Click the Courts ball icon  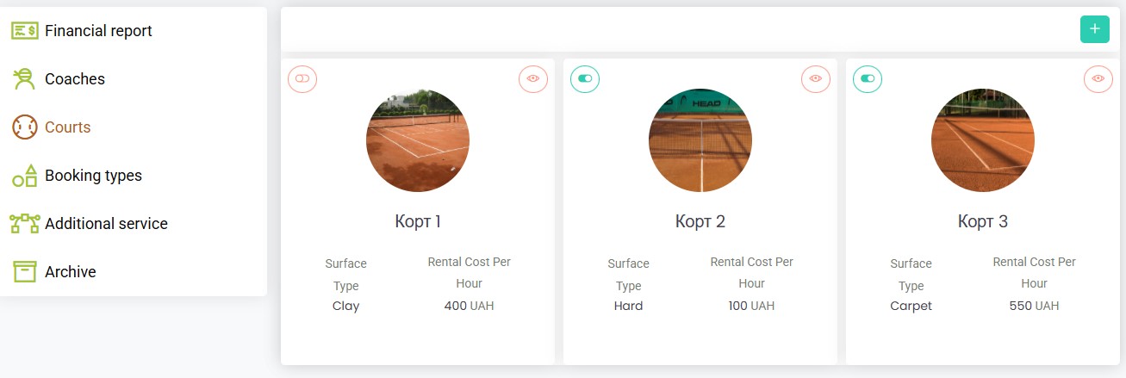tap(24, 127)
